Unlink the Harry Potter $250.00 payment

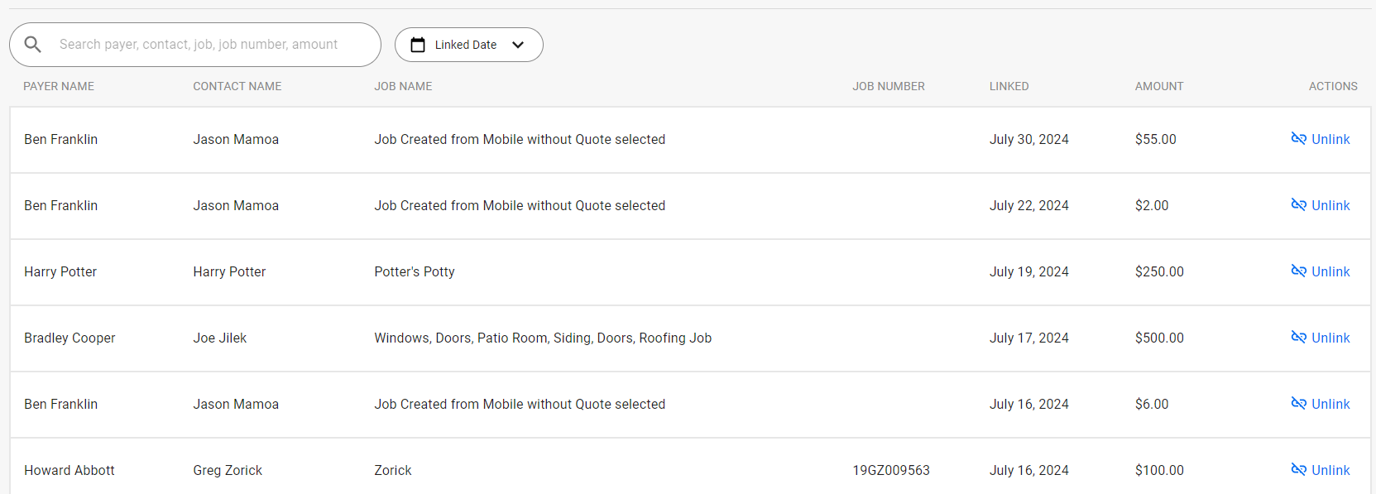coord(1321,271)
